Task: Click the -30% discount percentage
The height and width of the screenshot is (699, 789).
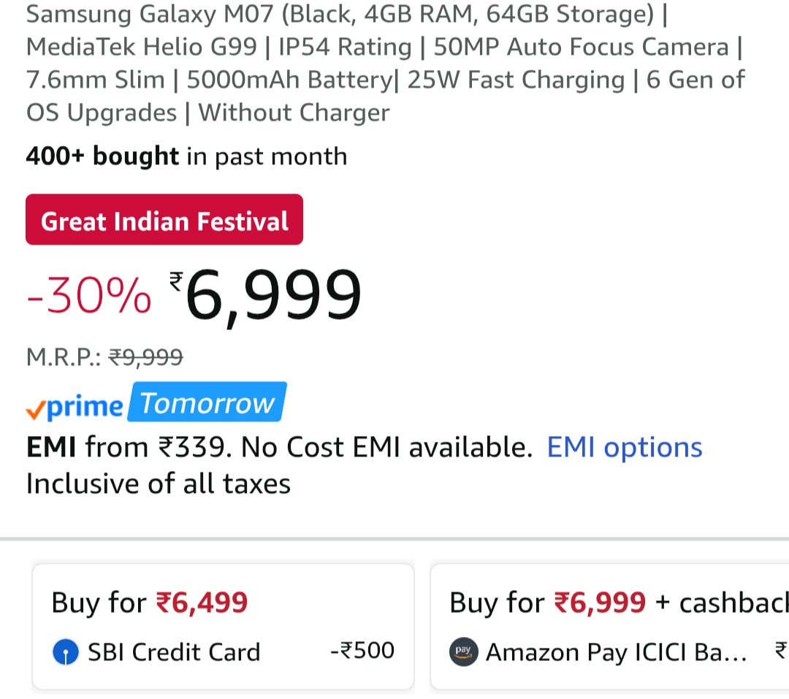Action: click(x=88, y=298)
